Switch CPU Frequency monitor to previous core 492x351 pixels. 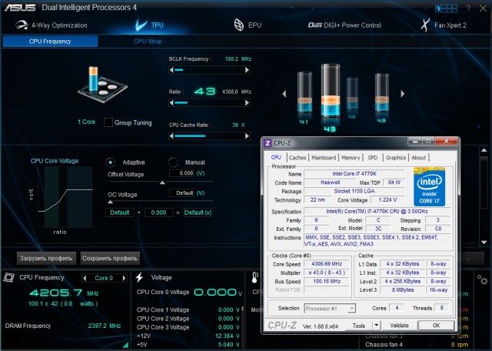click(85, 278)
